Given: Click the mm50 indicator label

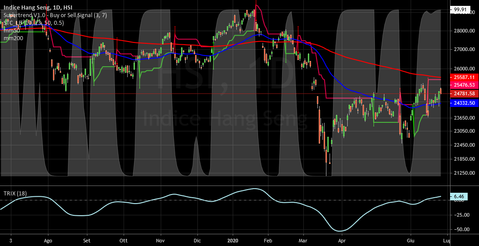Looking at the screenshot, I should pyautogui.click(x=11, y=30).
